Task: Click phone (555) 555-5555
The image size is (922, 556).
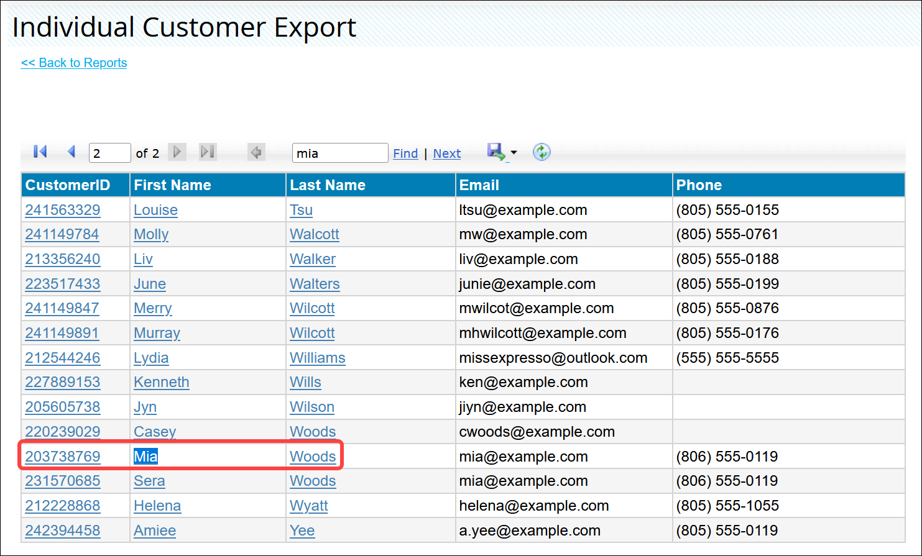Action: [x=727, y=358]
